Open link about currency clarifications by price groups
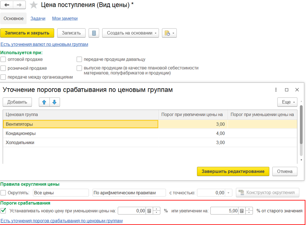 pyautogui.click(x=44, y=44)
